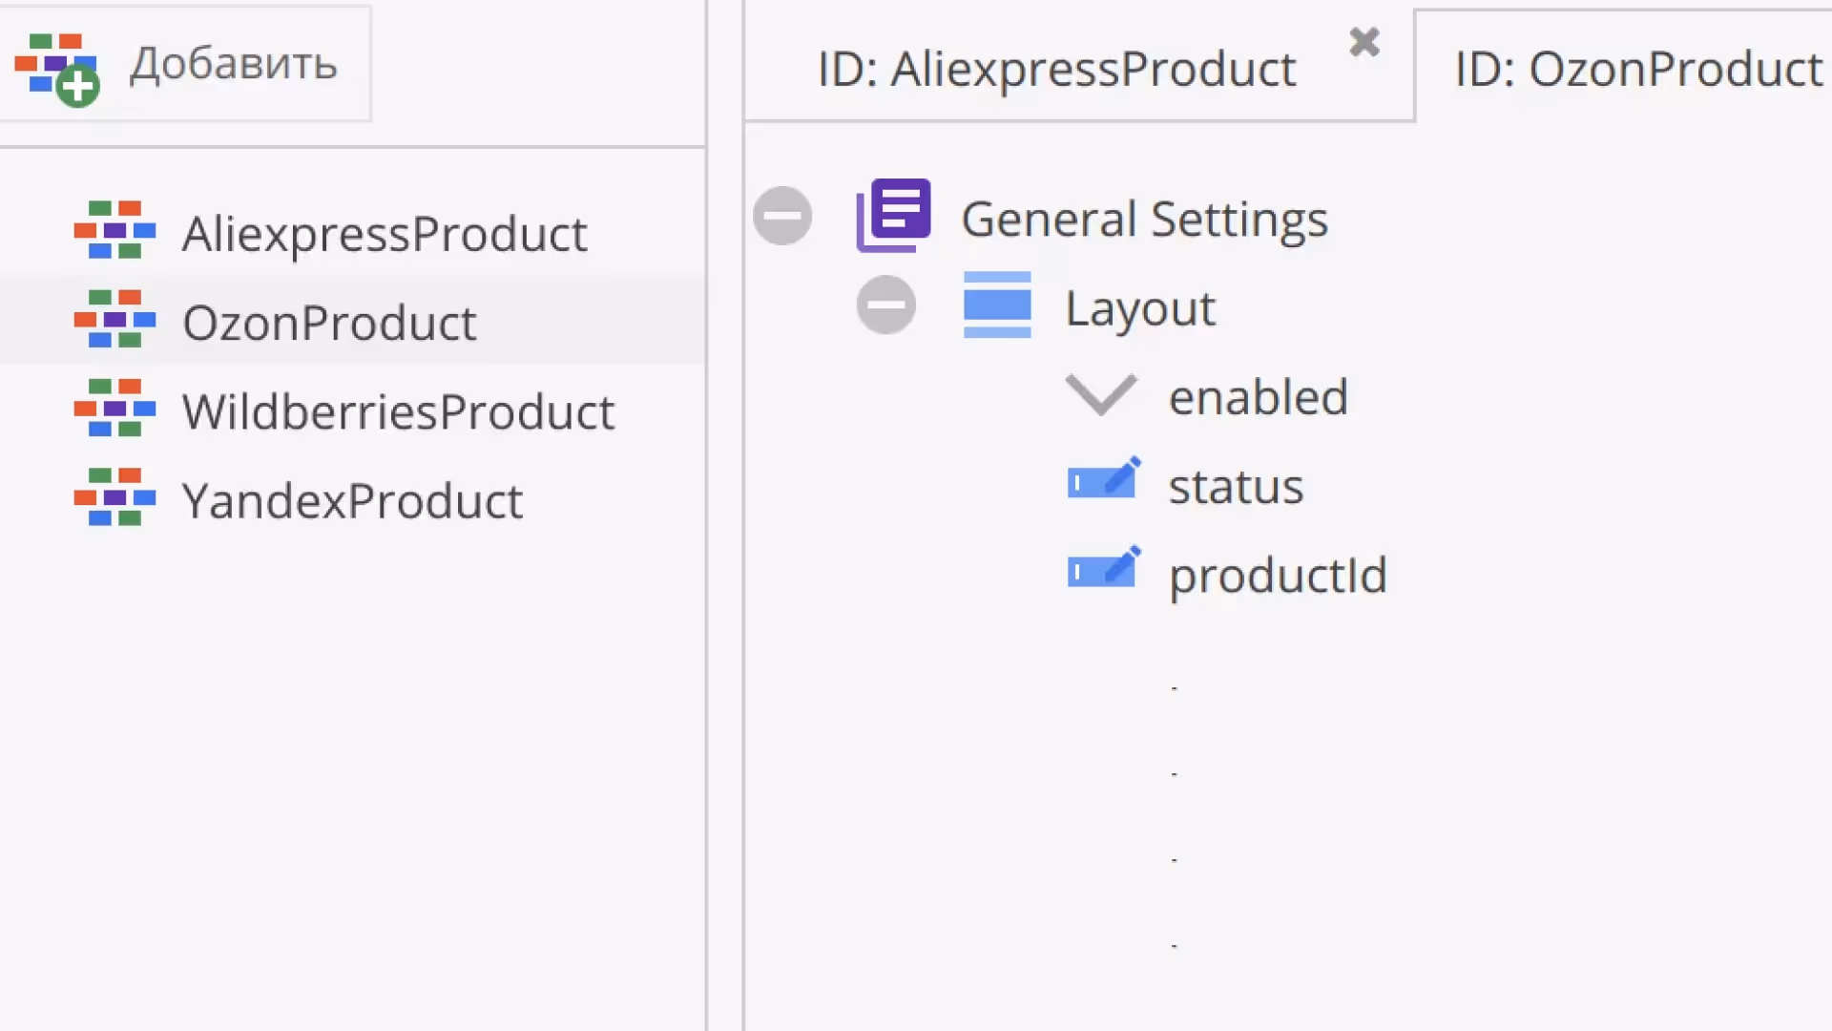The image size is (1832, 1031).
Task: Click the YandexProduct model icon
Action: point(114,496)
